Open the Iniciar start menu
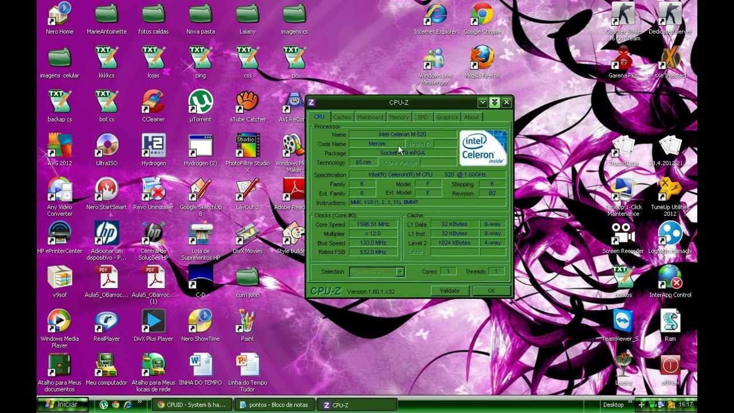 63,404
